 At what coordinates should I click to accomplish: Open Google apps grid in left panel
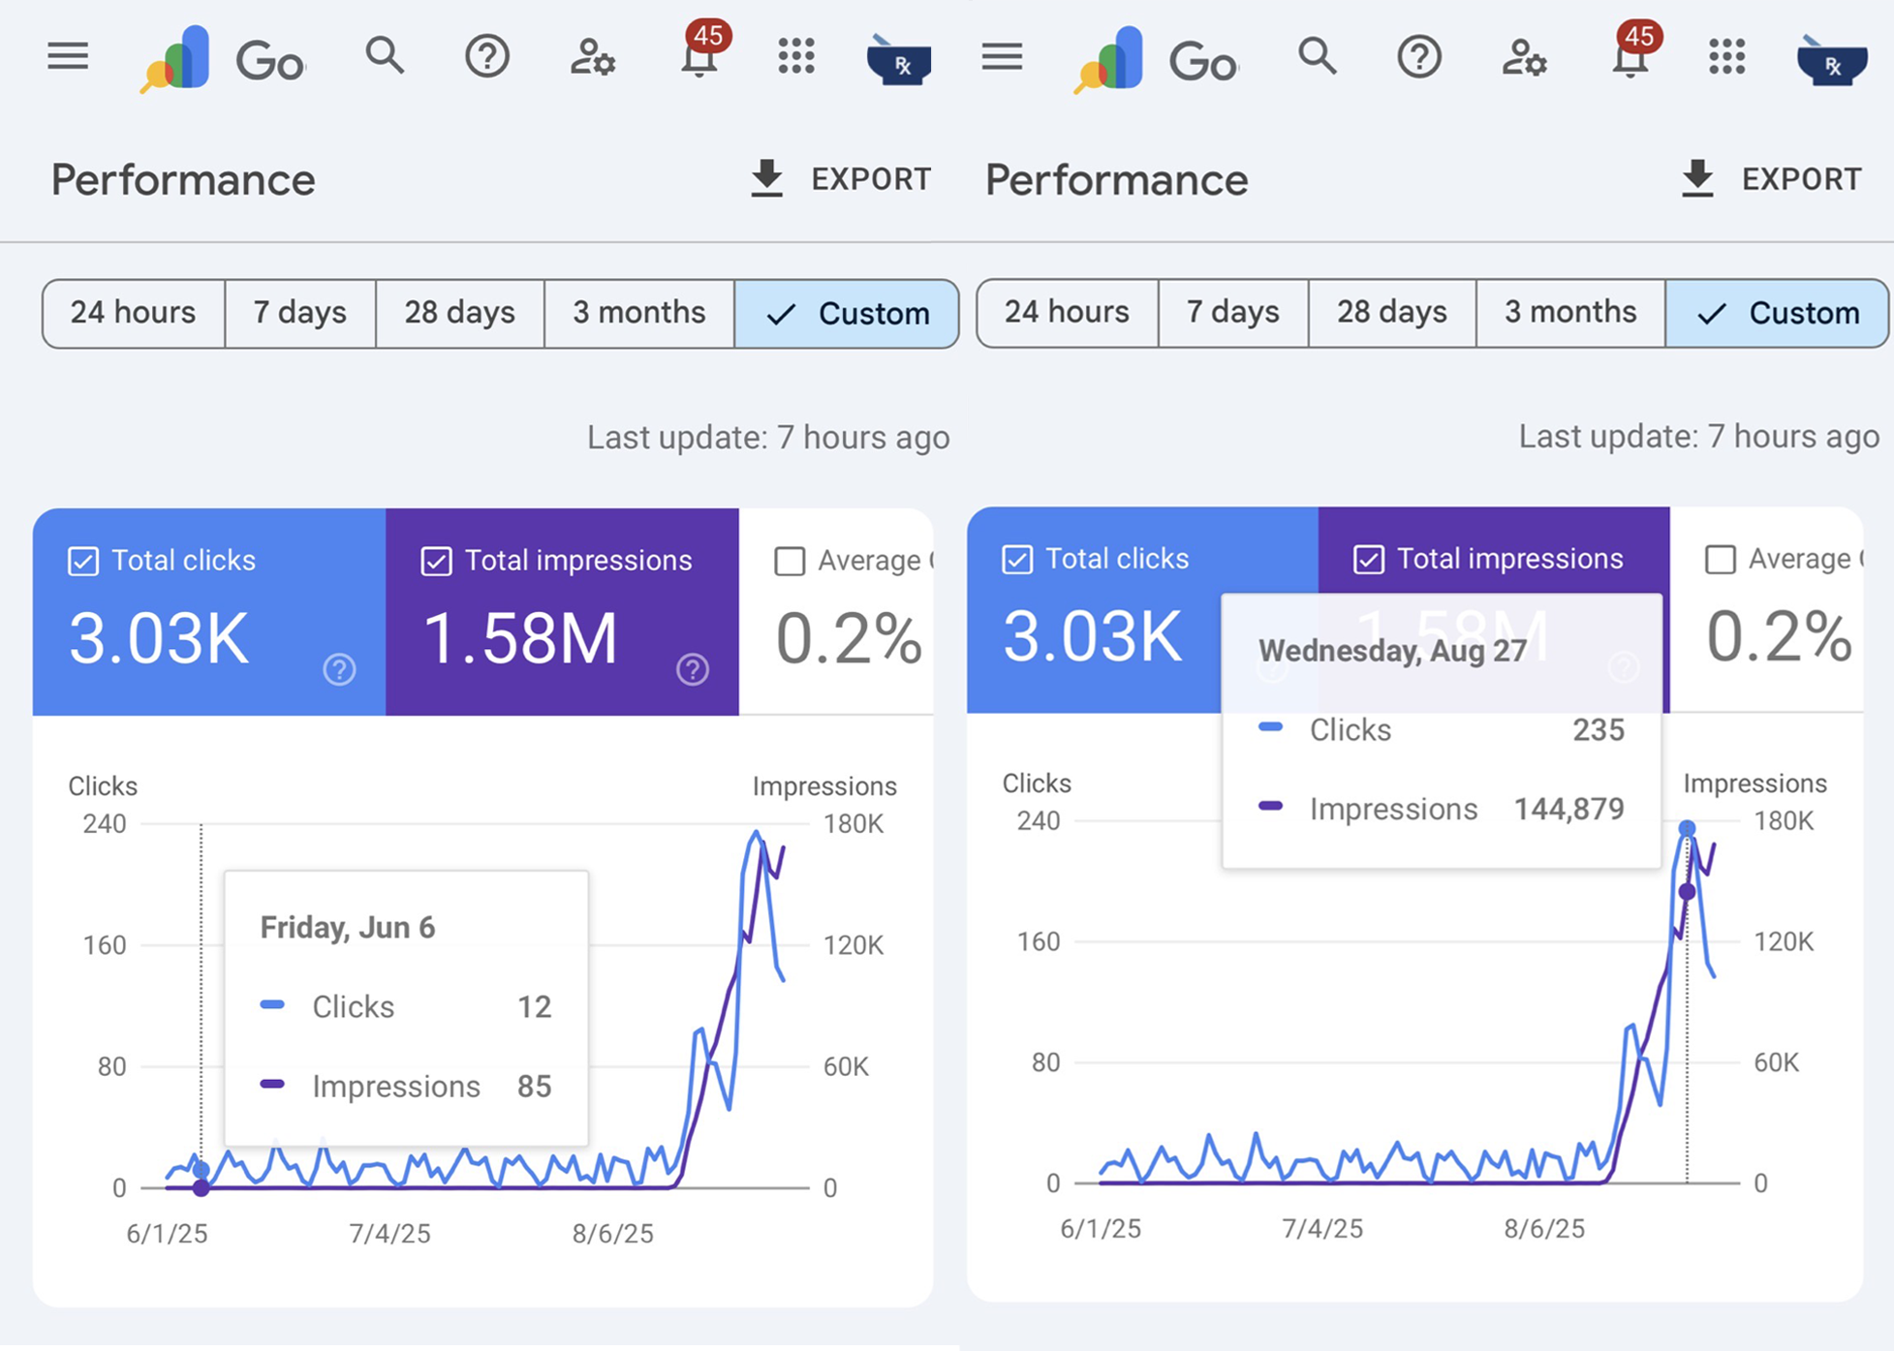pos(796,56)
